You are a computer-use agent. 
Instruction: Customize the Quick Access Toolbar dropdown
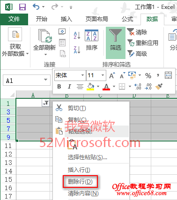tap(71, 7)
